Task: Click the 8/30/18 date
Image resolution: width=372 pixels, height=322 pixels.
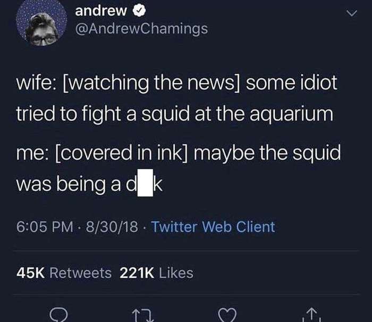Action: [112, 227]
